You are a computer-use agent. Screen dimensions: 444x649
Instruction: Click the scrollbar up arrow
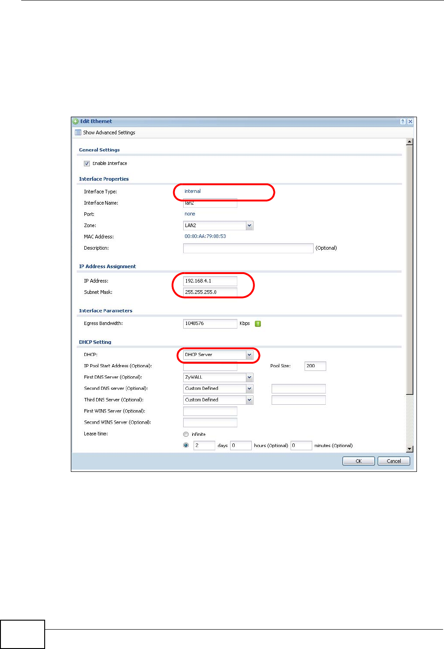[x=410, y=142]
